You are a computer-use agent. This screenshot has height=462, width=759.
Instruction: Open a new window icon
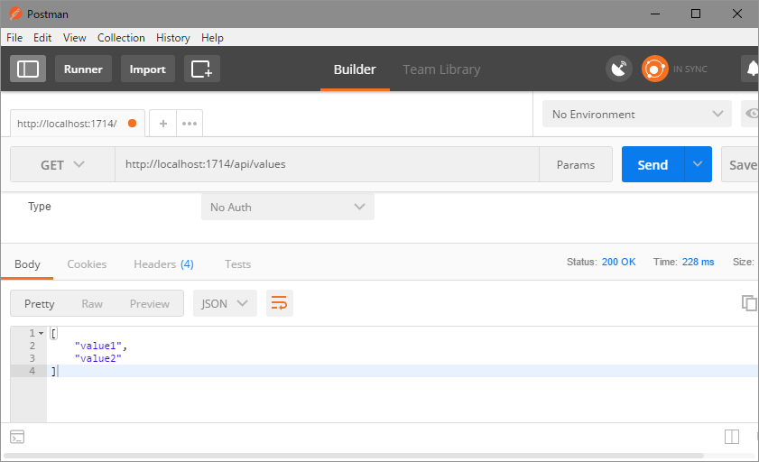pos(202,69)
